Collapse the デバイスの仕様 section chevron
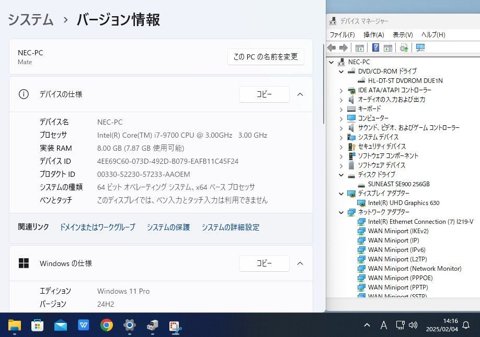The image size is (480, 337). [x=300, y=94]
